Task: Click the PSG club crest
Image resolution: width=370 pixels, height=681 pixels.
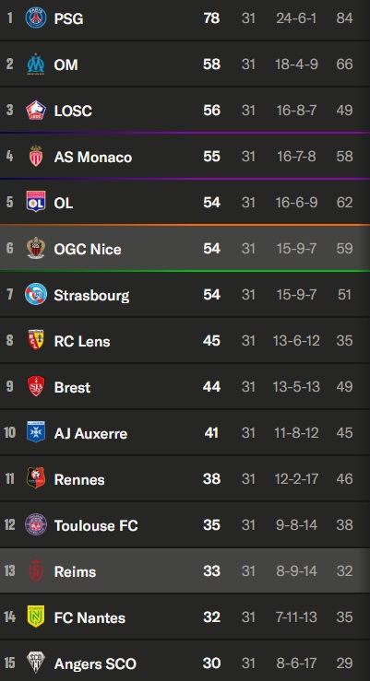Action: [36, 18]
